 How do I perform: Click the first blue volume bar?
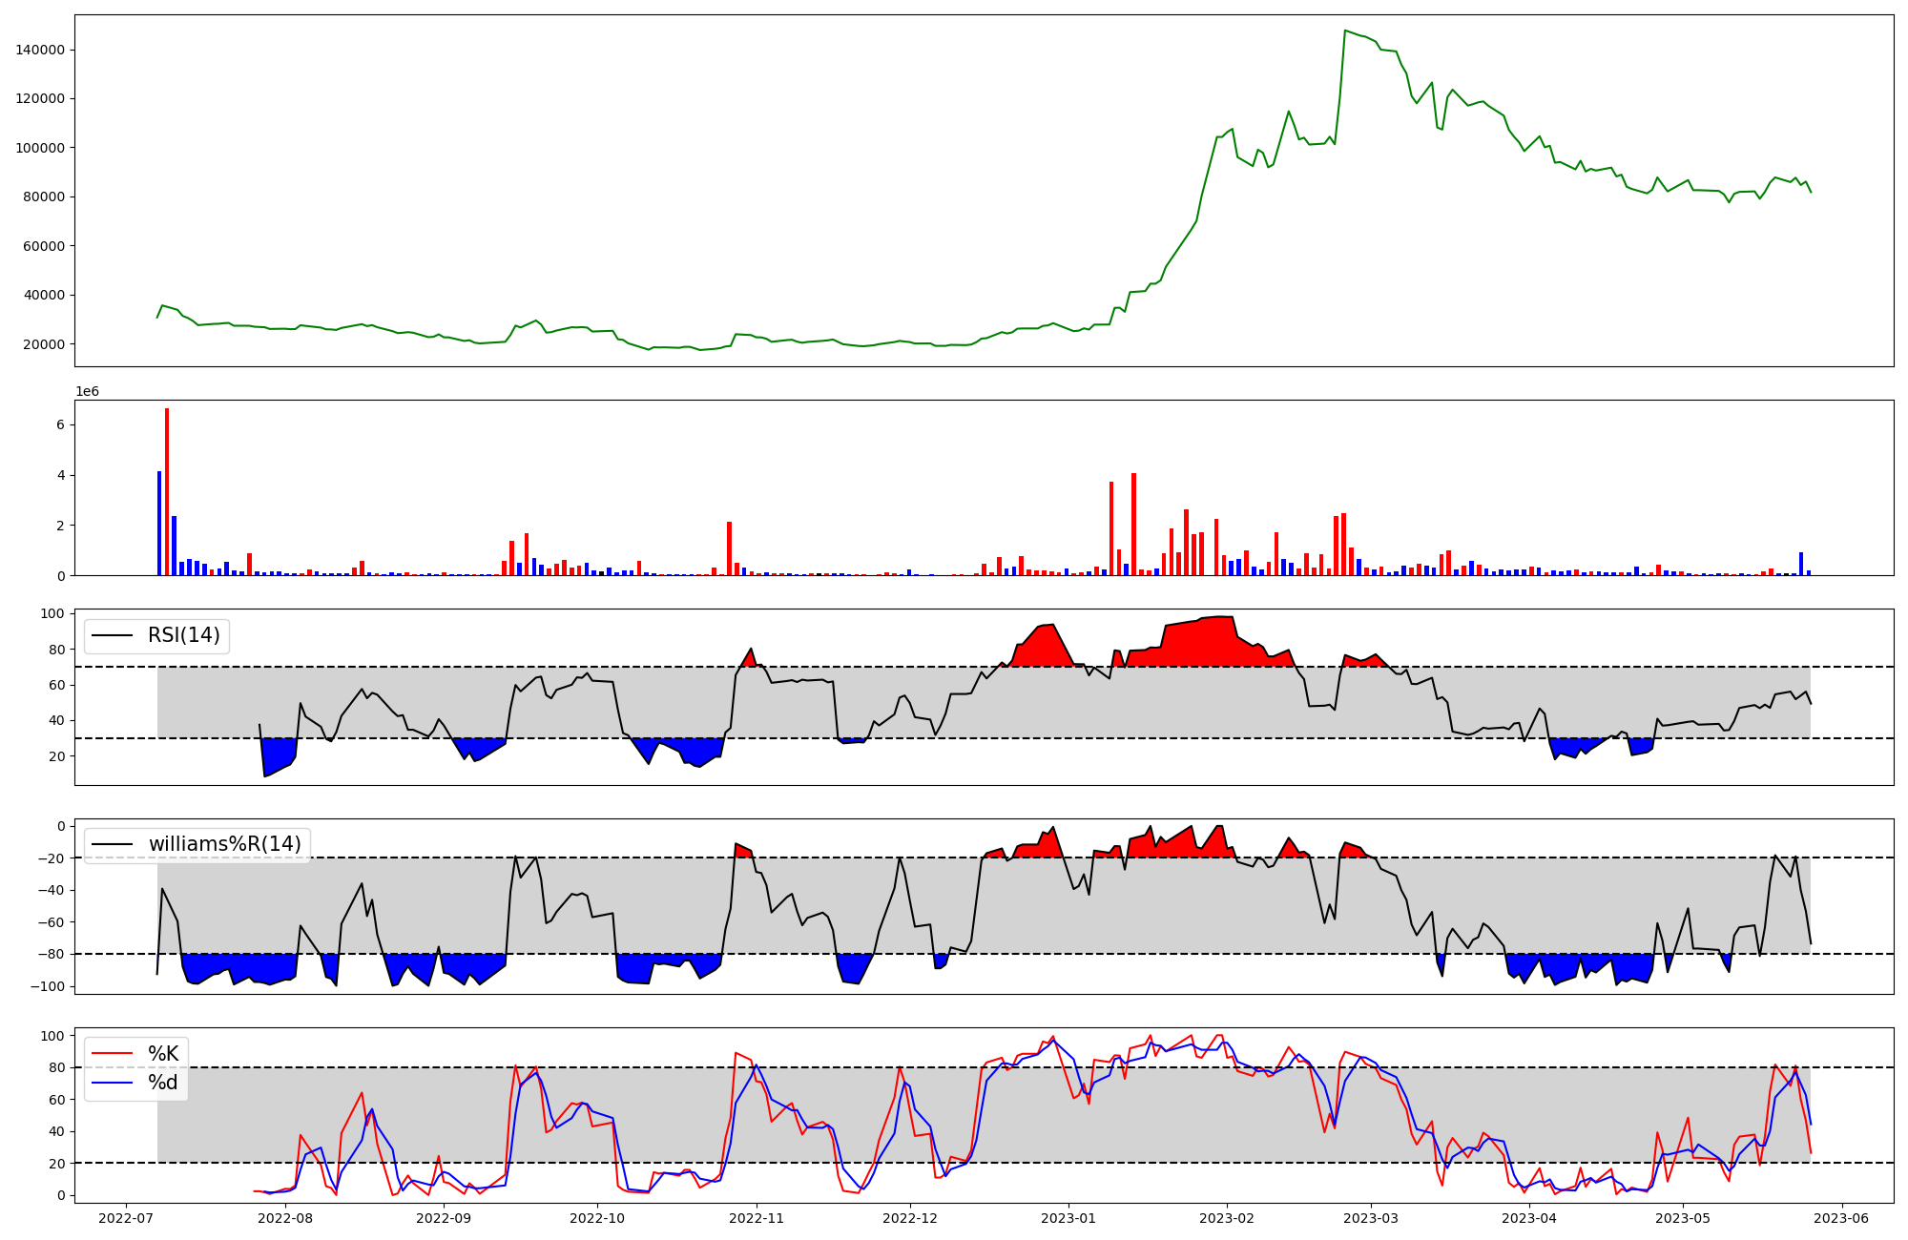(159, 523)
